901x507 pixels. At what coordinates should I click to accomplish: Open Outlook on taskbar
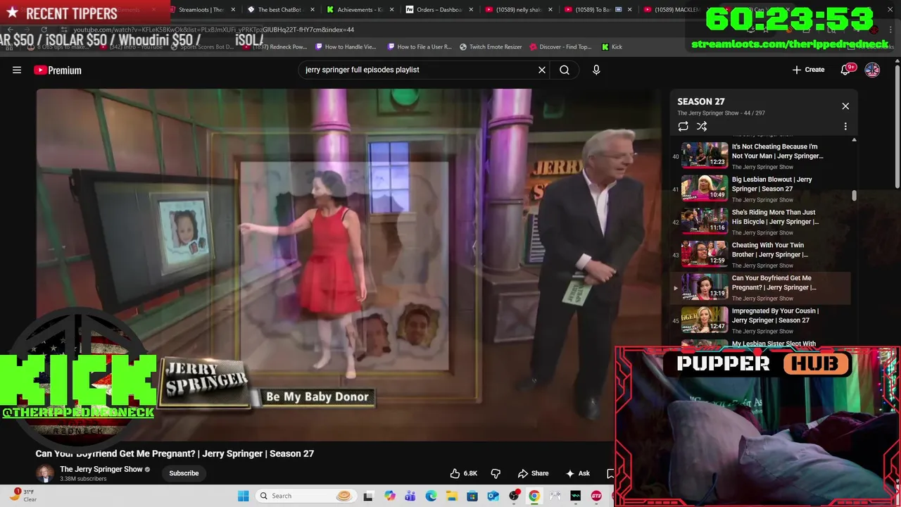coord(493,496)
